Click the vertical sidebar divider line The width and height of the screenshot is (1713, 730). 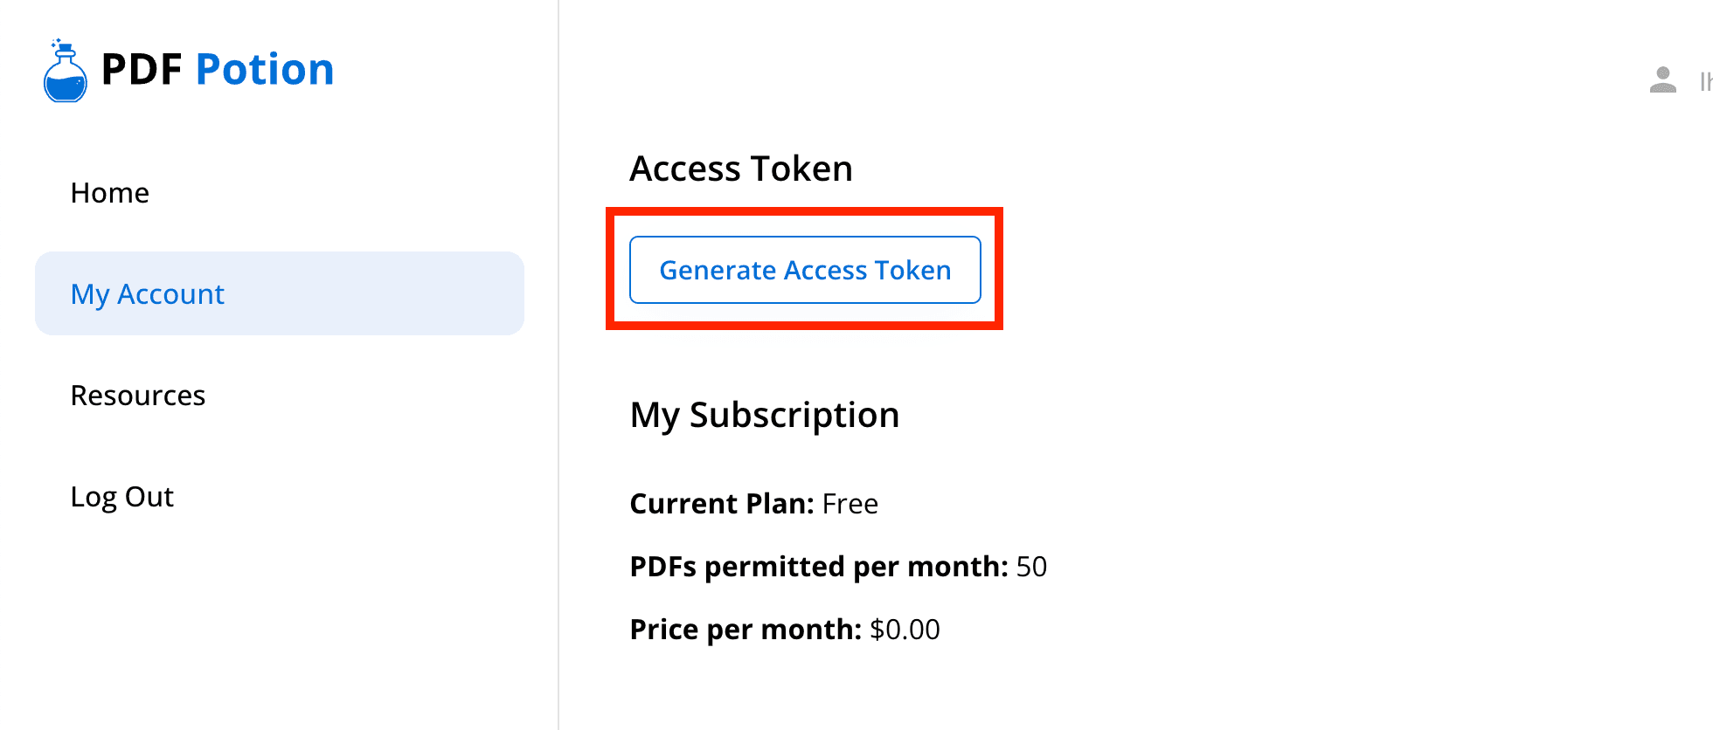pos(558,365)
